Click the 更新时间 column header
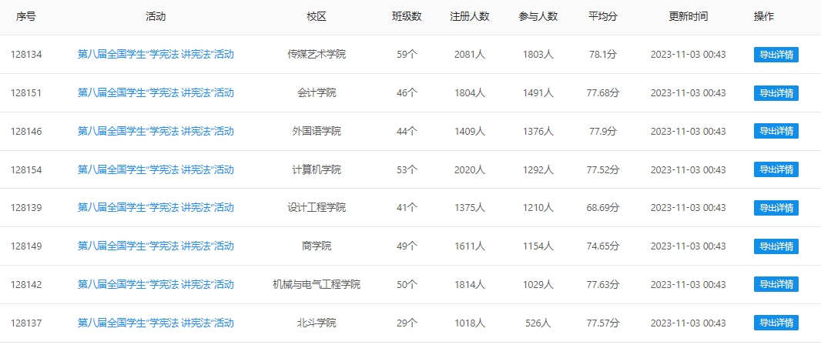Viewport: 821px width, 355px height. point(688,17)
